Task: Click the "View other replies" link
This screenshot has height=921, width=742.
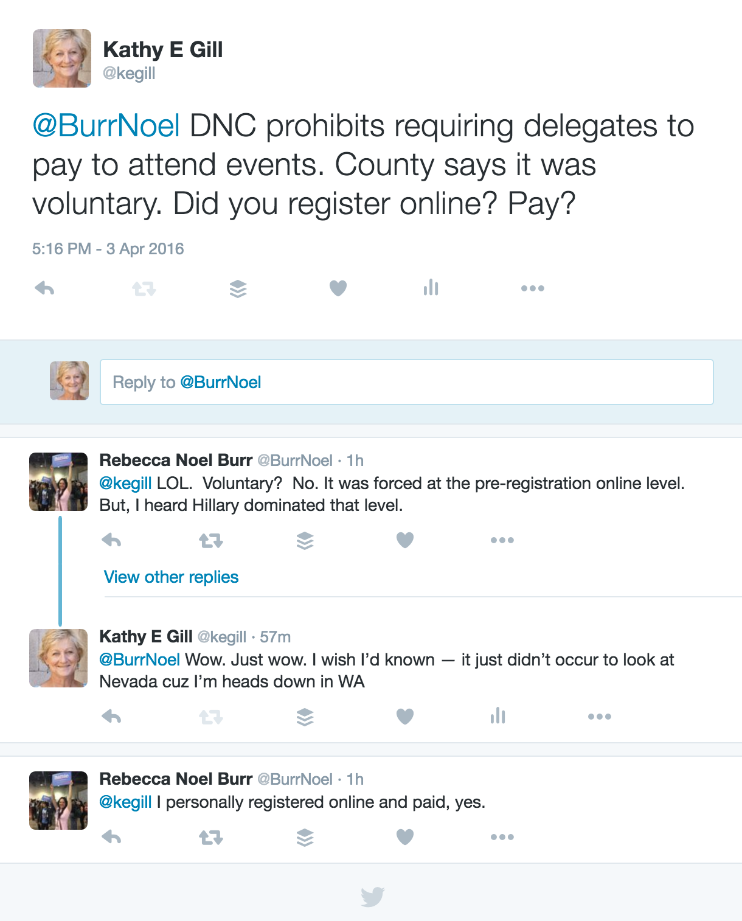Action: coord(171,577)
